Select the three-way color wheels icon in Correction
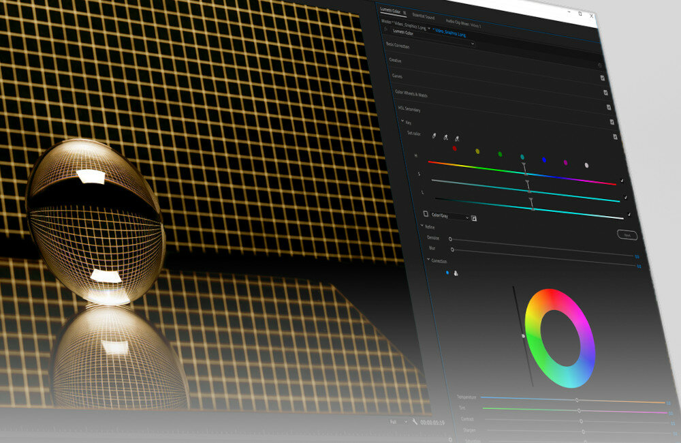 (x=456, y=273)
